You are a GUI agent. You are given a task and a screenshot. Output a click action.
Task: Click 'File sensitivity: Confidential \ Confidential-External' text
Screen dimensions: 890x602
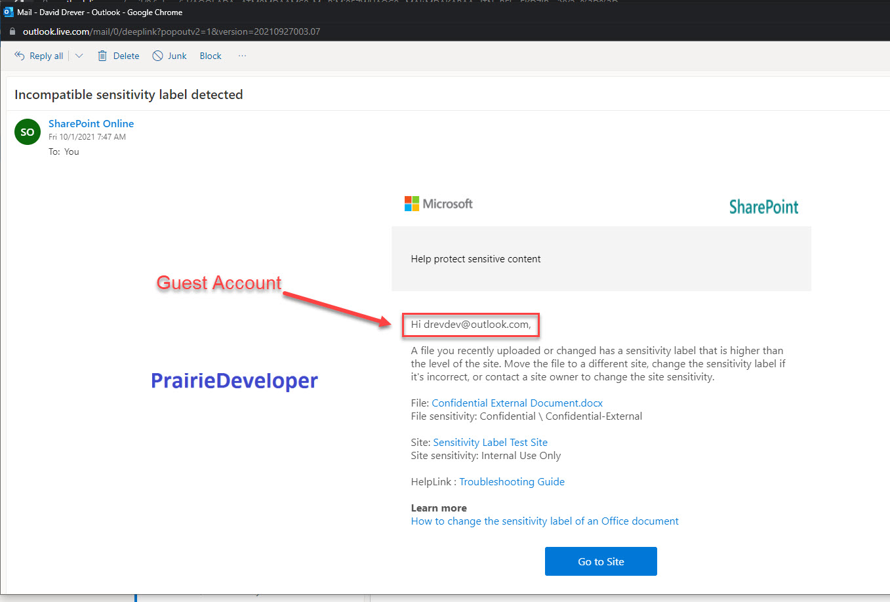point(527,416)
